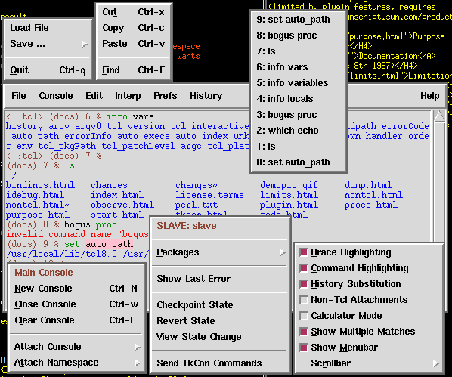
Task: Toggle Command Highlighting checkbox
Action: pyautogui.click(x=304, y=268)
